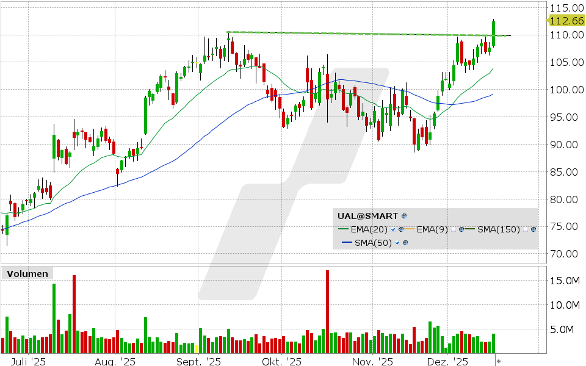Open settings for the EMA(20) indicator
This screenshot has height=366, width=586.
[x=400, y=229]
